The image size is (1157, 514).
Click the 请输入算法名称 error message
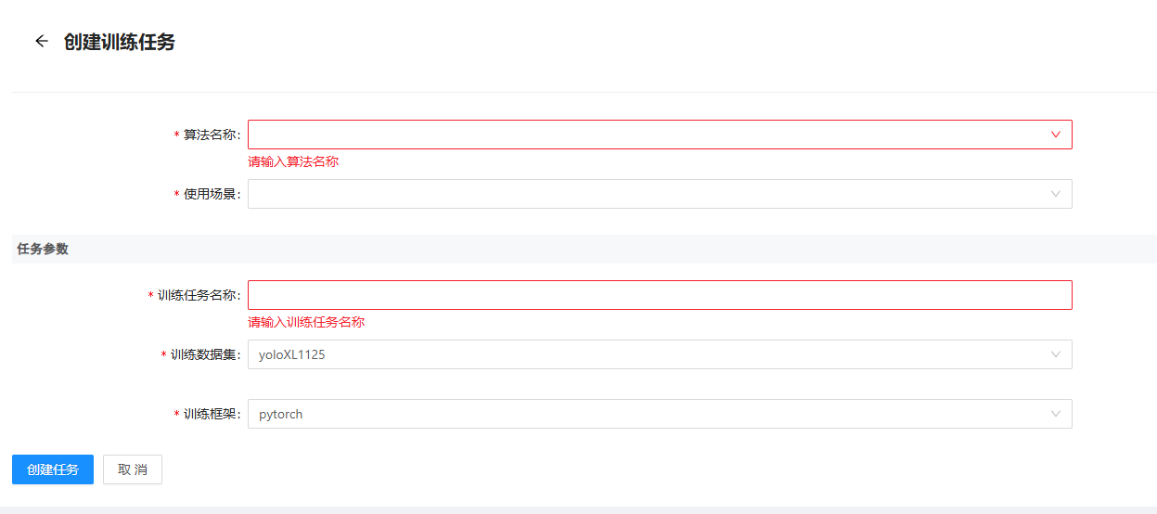pyautogui.click(x=293, y=161)
